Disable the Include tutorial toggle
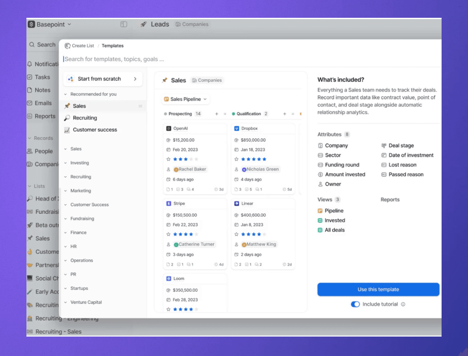Image resolution: width=468 pixels, height=356 pixels. 355,304
